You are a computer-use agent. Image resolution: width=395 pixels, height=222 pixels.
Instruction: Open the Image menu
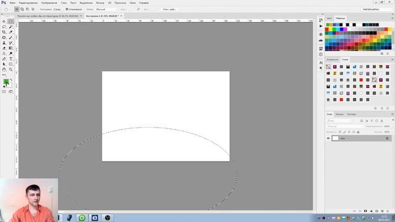[49, 2]
